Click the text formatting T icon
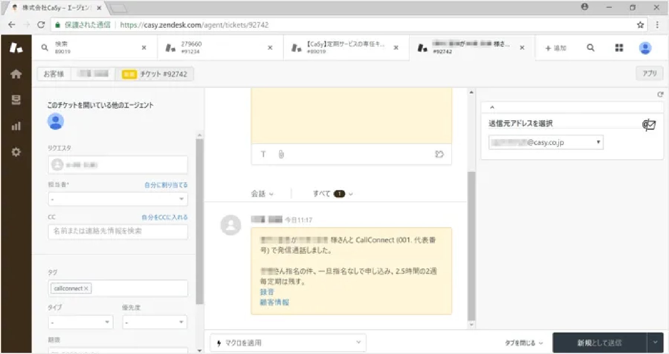 263,154
